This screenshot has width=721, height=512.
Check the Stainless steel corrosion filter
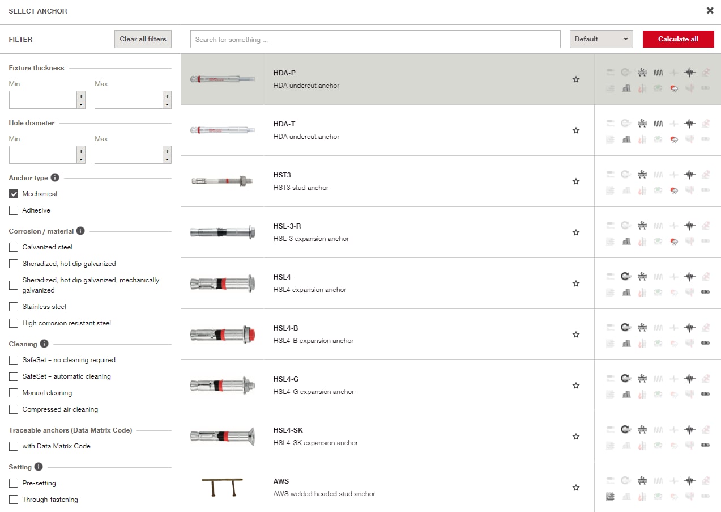click(14, 306)
